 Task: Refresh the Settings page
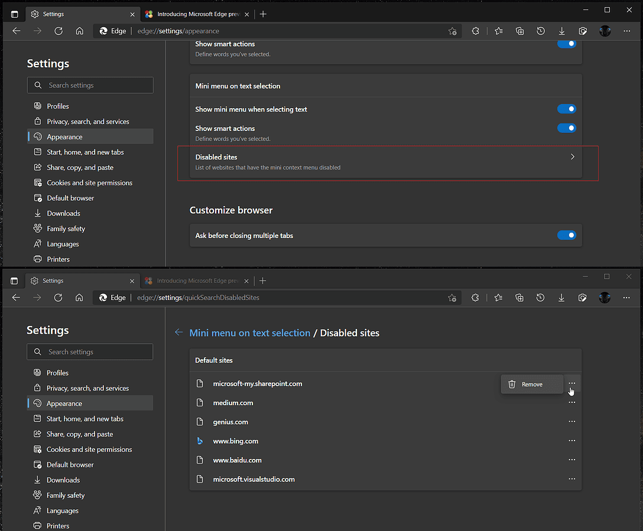coord(59,31)
